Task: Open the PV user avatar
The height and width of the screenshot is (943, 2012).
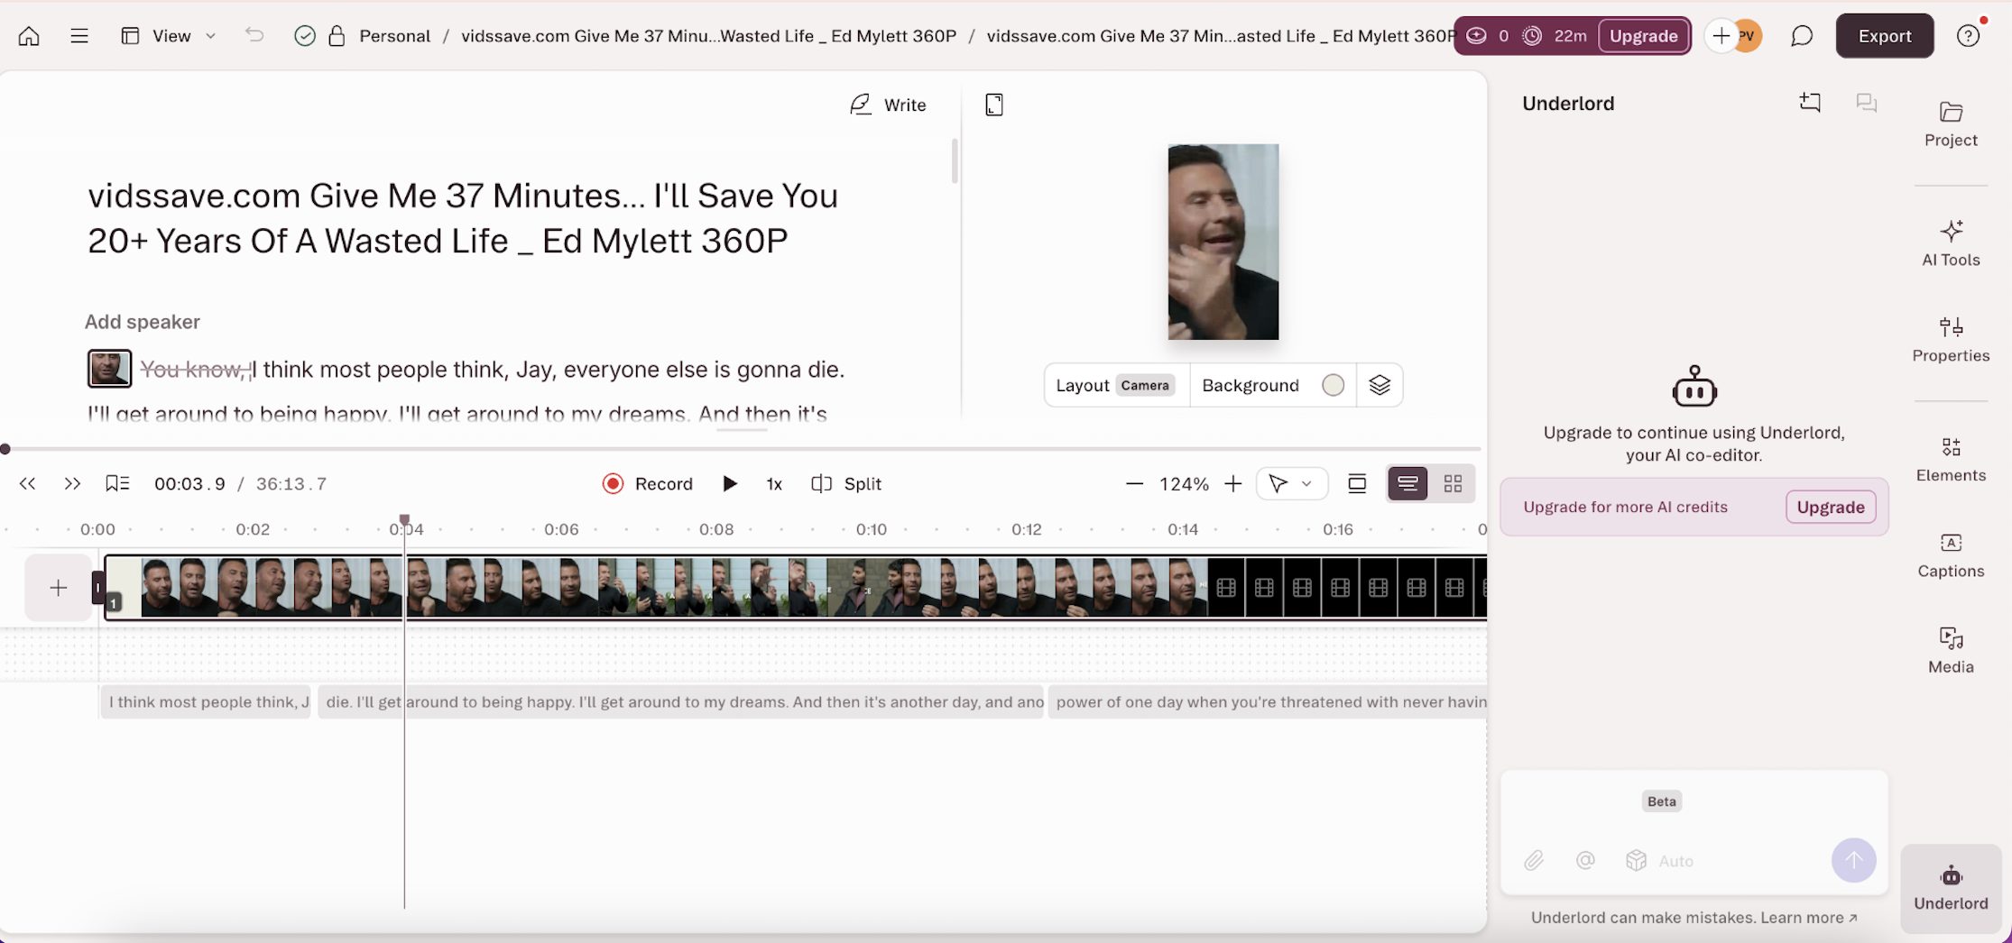Action: 1749,36
